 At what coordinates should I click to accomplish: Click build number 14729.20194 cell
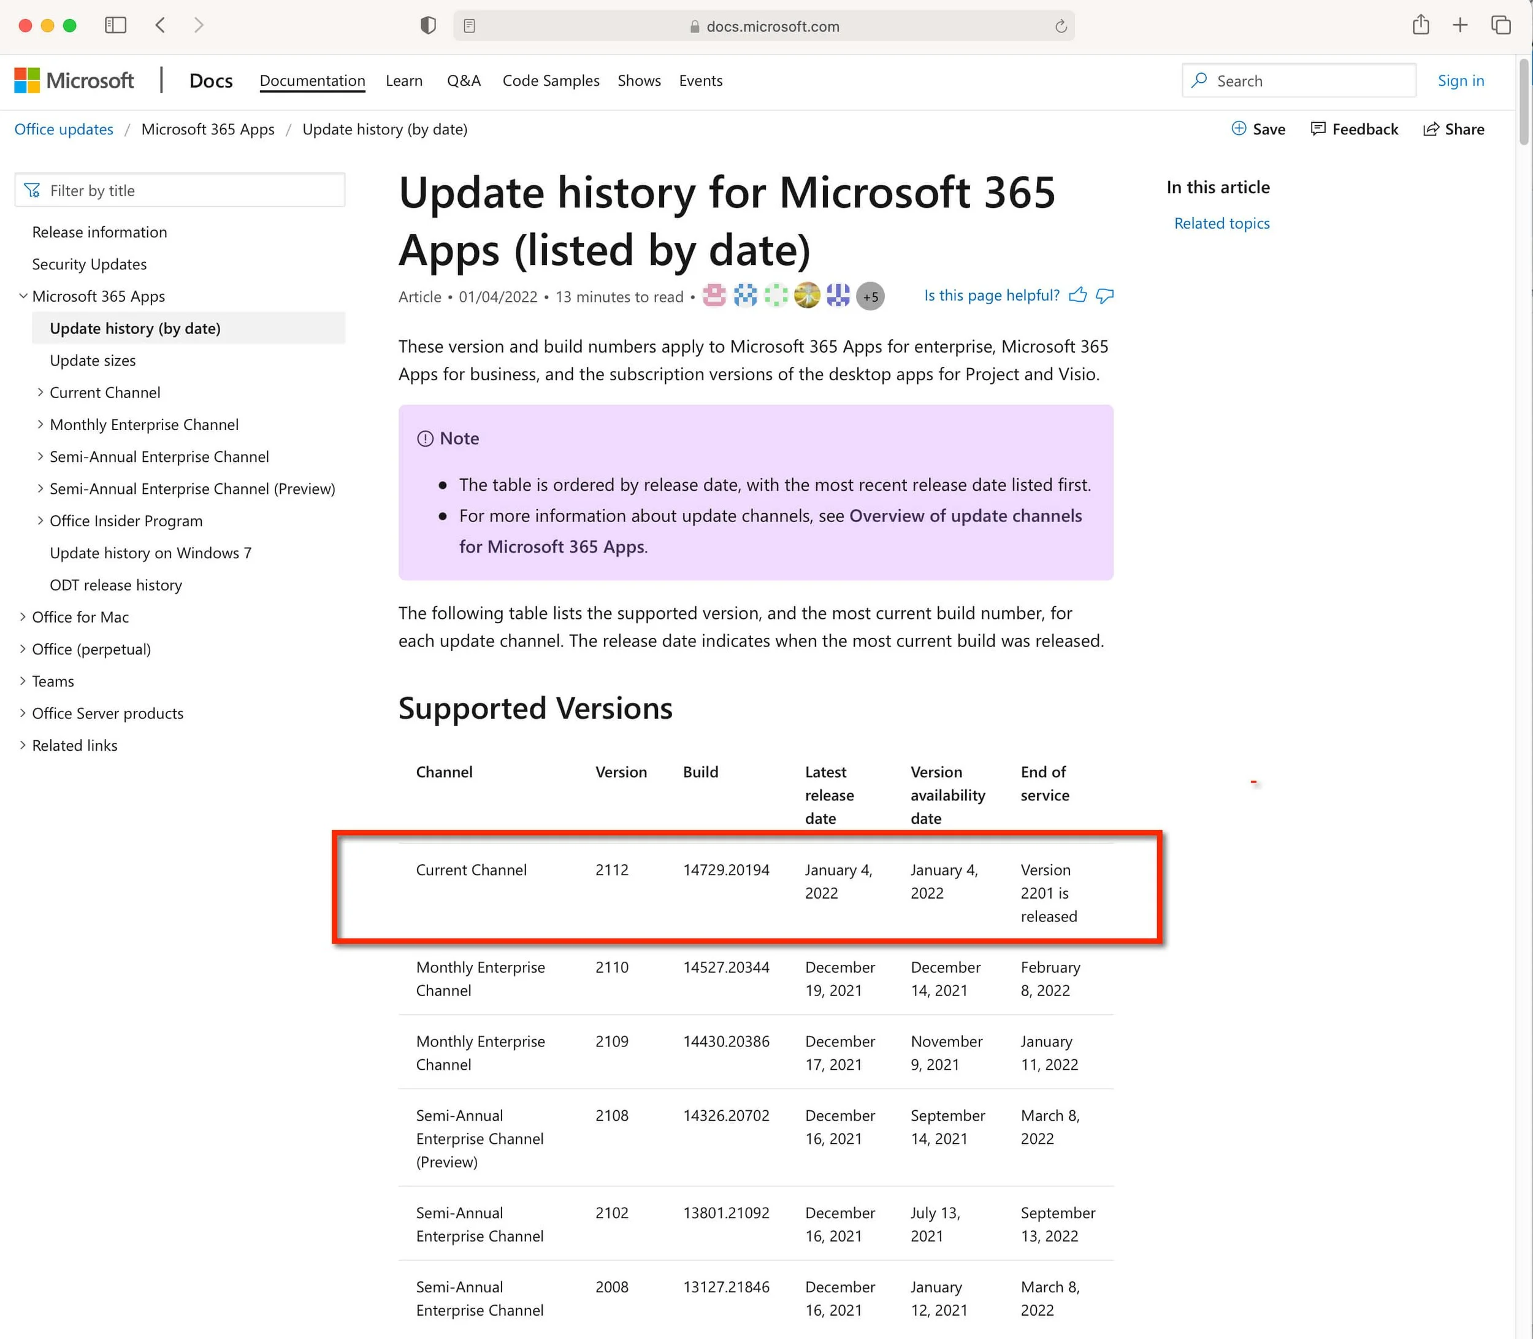(x=725, y=870)
